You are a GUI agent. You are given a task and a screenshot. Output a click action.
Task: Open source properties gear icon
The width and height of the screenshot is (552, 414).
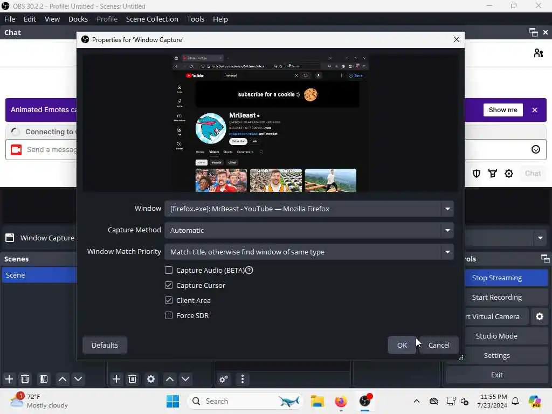[x=151, y=379]
